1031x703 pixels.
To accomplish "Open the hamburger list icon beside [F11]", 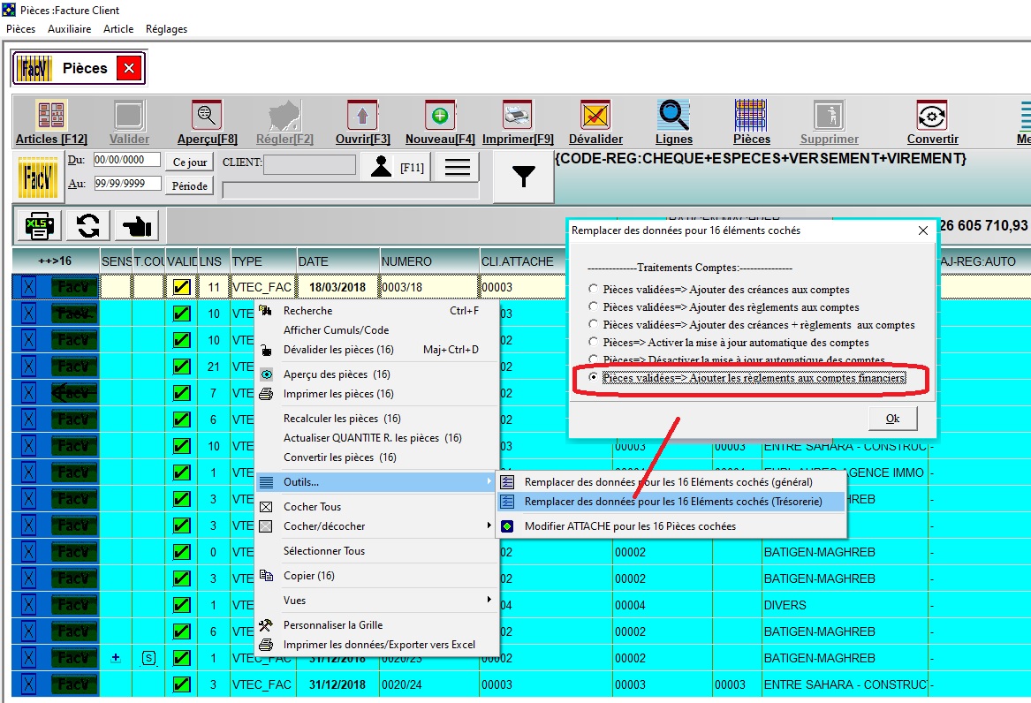I will click(x=457, y=167).
